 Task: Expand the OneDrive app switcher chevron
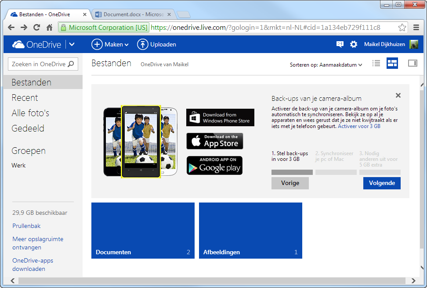pos(72,44)
